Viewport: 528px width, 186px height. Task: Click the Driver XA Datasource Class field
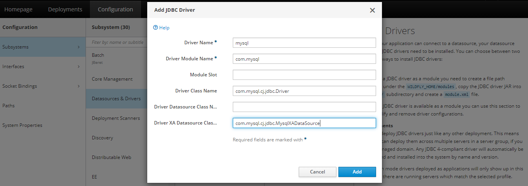tap(304, 123)
